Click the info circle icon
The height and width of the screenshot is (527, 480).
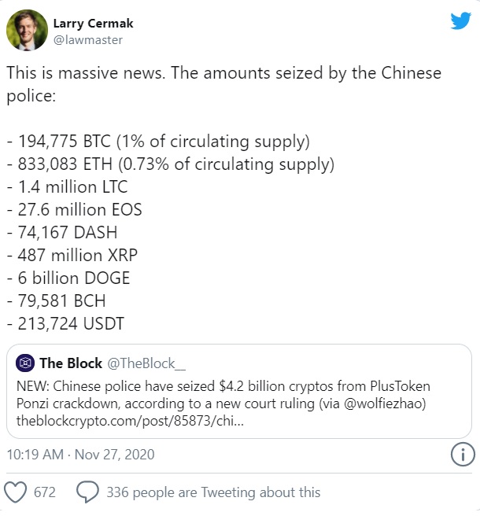click(462, 454)
